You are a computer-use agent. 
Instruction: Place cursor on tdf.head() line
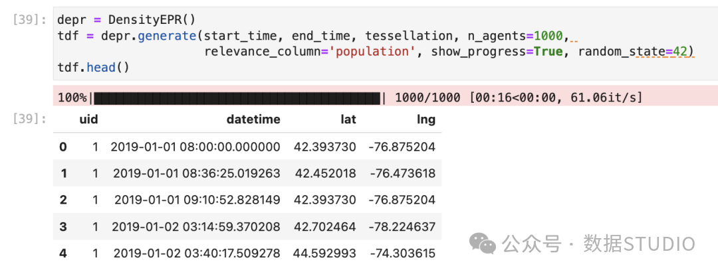point(94,67)
